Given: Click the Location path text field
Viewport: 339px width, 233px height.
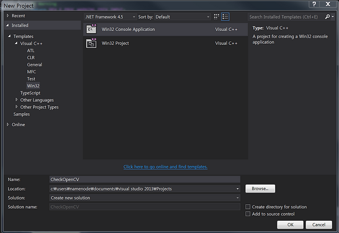Looking at the screenshot, I should tap(142, 189).
